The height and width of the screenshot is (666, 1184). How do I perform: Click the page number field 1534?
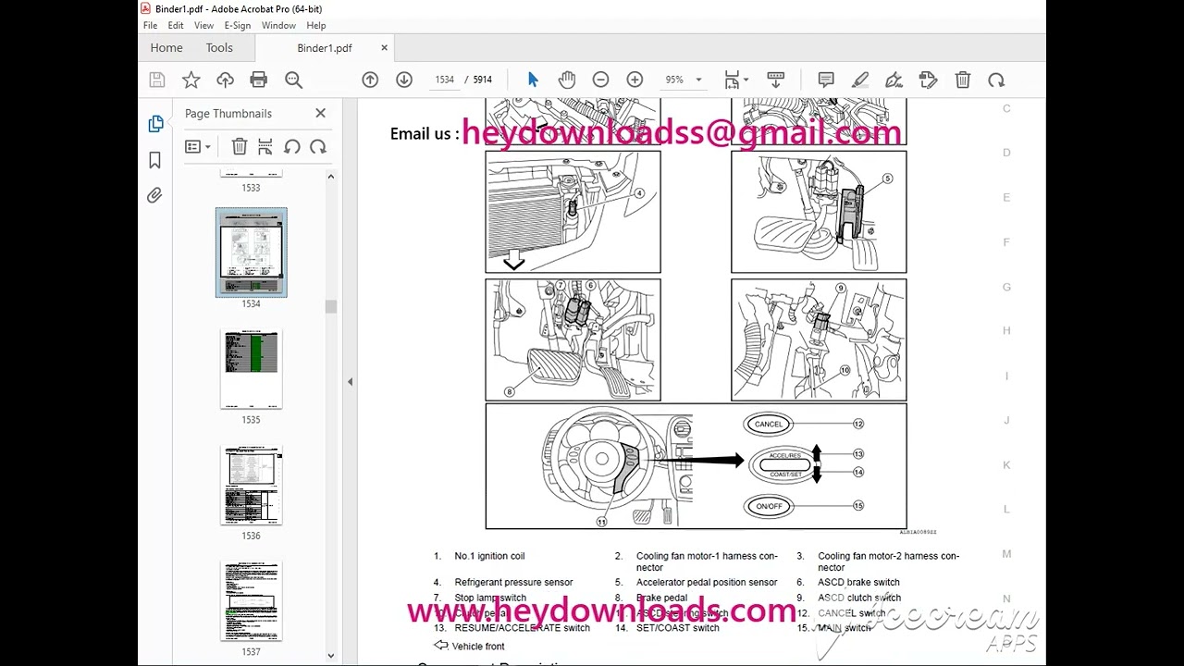(445, 80)
